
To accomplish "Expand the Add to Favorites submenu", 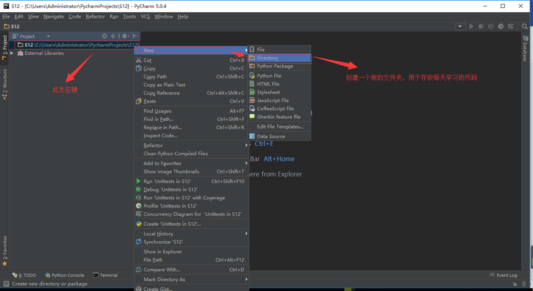I will click(x=192, y=163).
